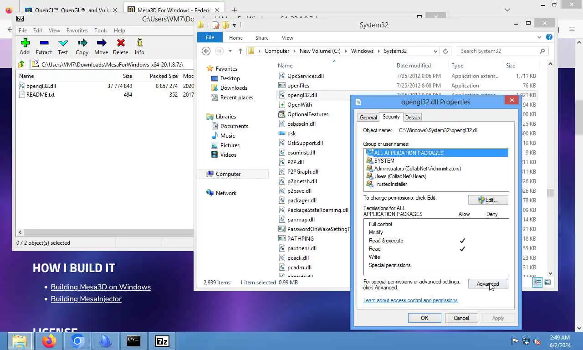Click the 7-Zip Move icon
The image size is (583, 350).
tap(102, 43)
